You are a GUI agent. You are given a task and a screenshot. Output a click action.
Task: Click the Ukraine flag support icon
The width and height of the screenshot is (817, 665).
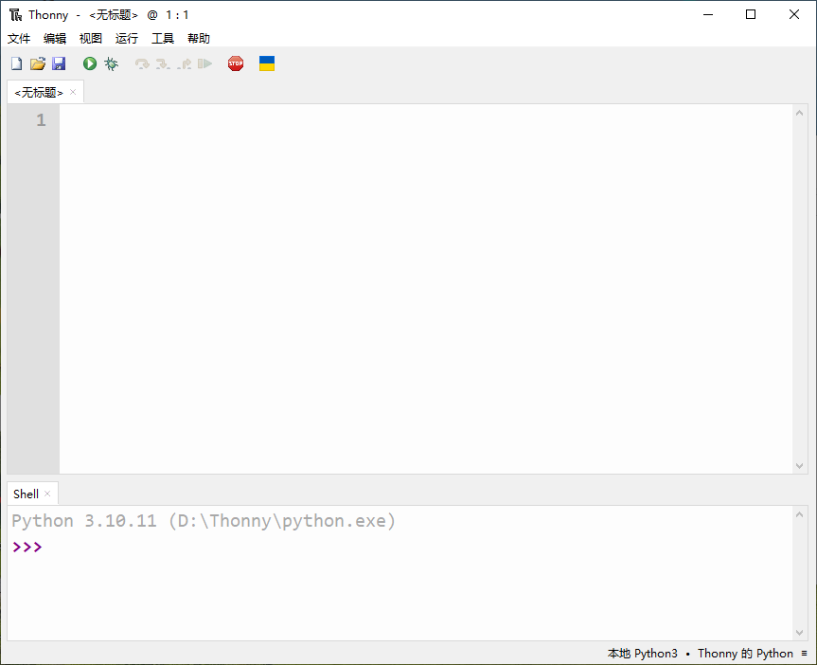[x=267, y=63]
